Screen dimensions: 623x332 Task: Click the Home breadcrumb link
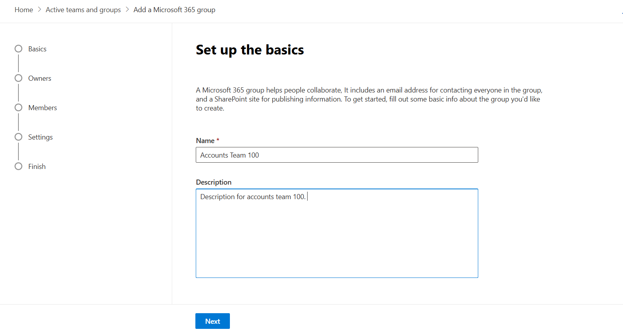click(24, 10)
